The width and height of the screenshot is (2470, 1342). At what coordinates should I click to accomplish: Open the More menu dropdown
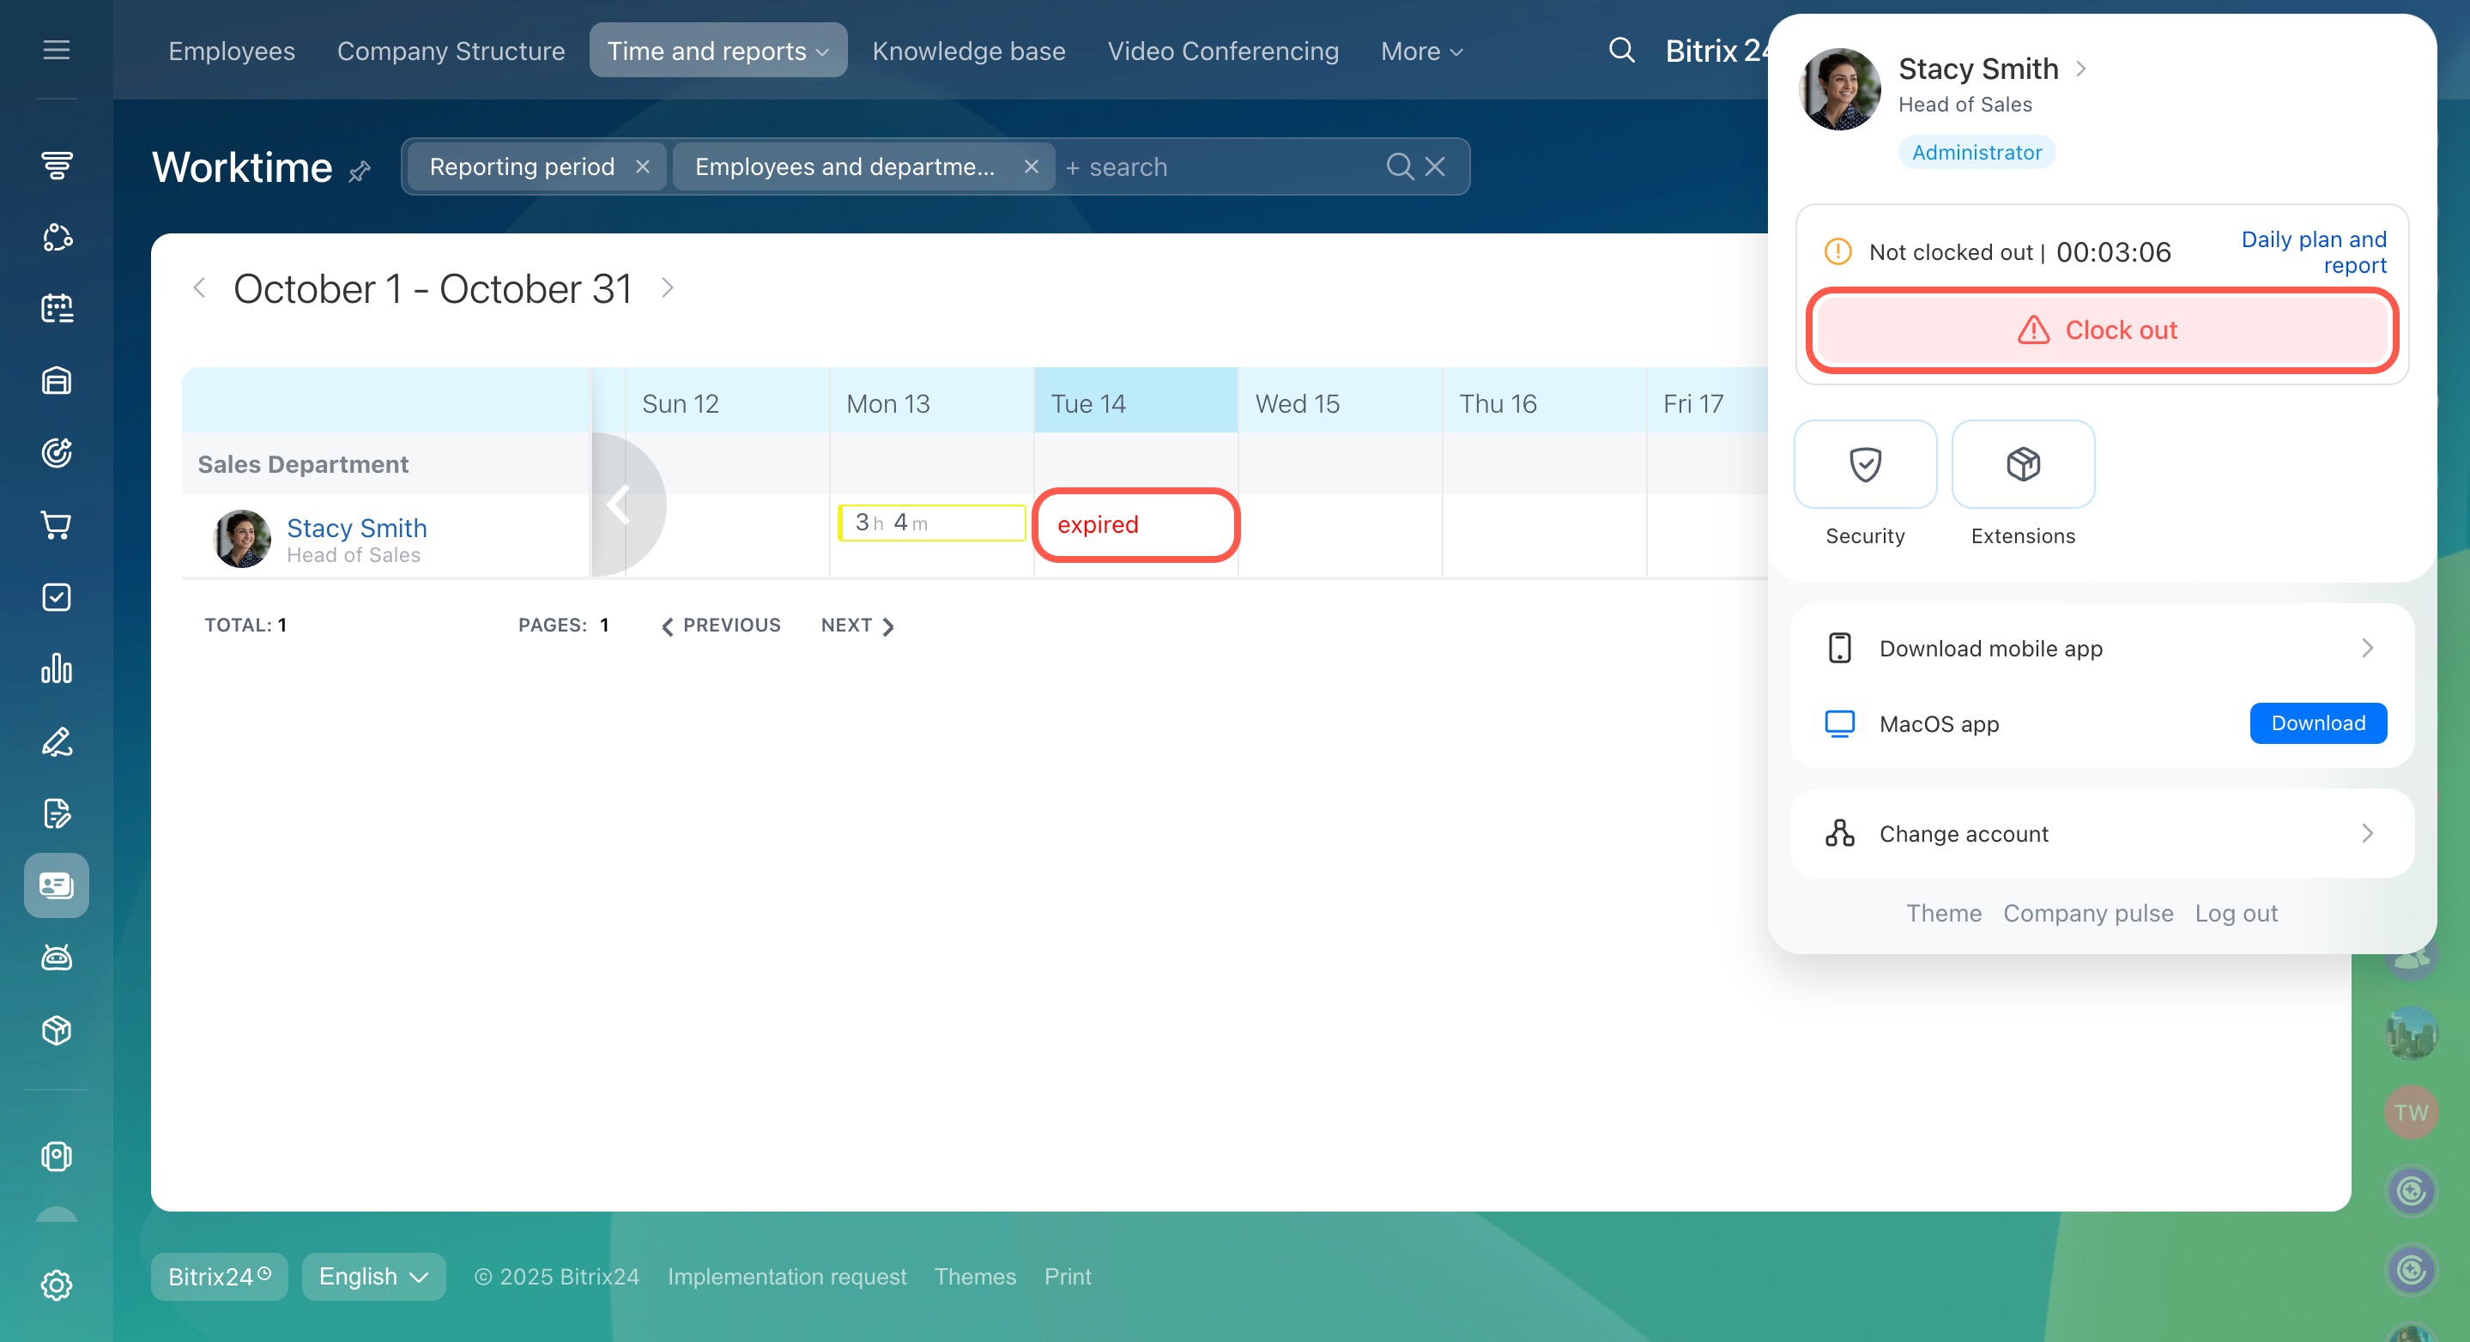point(1421,51)
